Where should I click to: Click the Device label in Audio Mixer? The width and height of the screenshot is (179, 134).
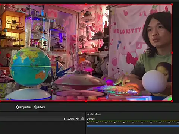[x=91, y=119]
